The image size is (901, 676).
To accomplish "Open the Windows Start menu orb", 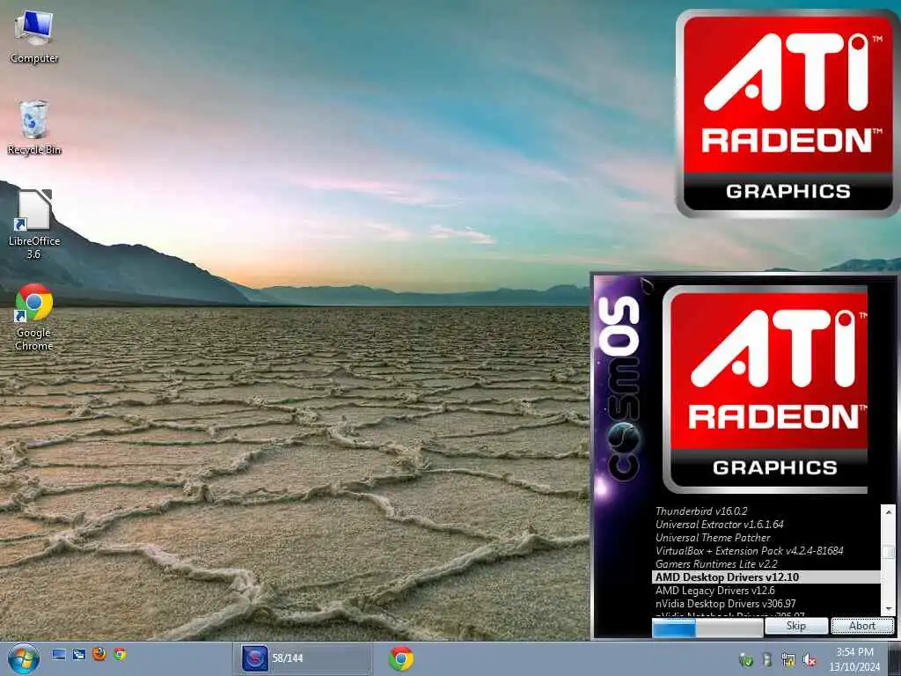I will click(x=23, y=658).
